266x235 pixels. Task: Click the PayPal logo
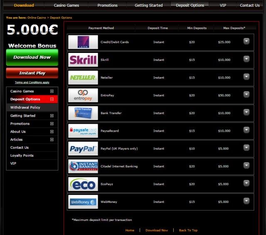click(x=83, y=148)
